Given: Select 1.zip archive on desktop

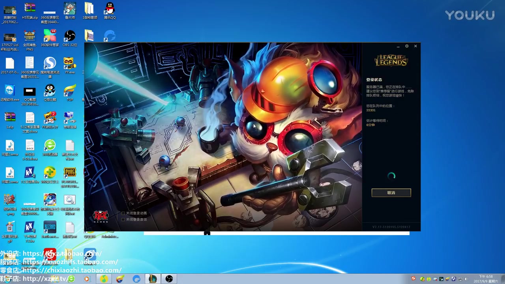Looking at the screenshot, I should [10, 120].
